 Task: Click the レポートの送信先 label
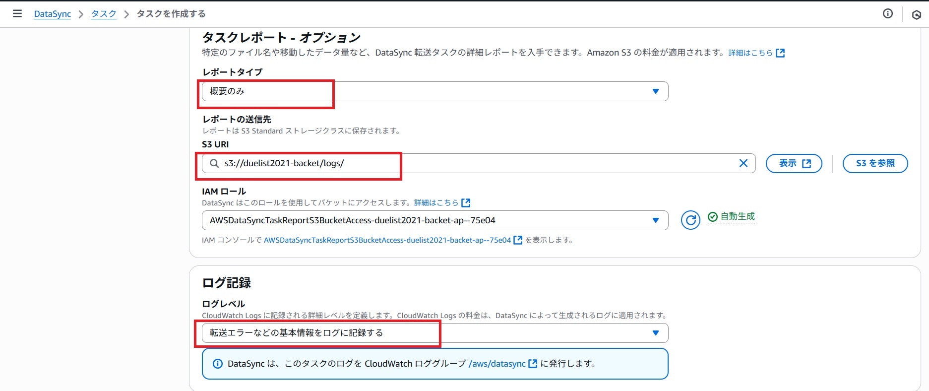pyautogui.click(x=237, y=120)
